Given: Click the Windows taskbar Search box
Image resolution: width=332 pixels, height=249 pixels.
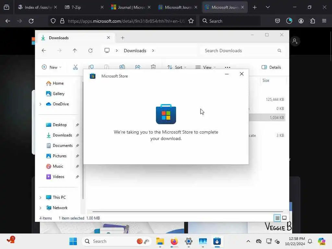Looking at the screenshot, I should [116, 241].
